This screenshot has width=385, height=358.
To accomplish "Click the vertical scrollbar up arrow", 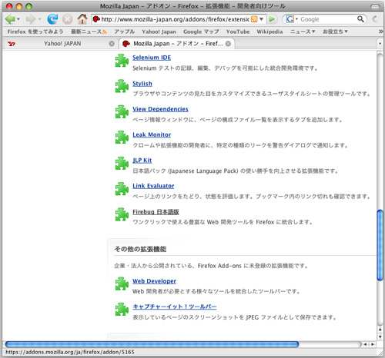I will (380, 330).
